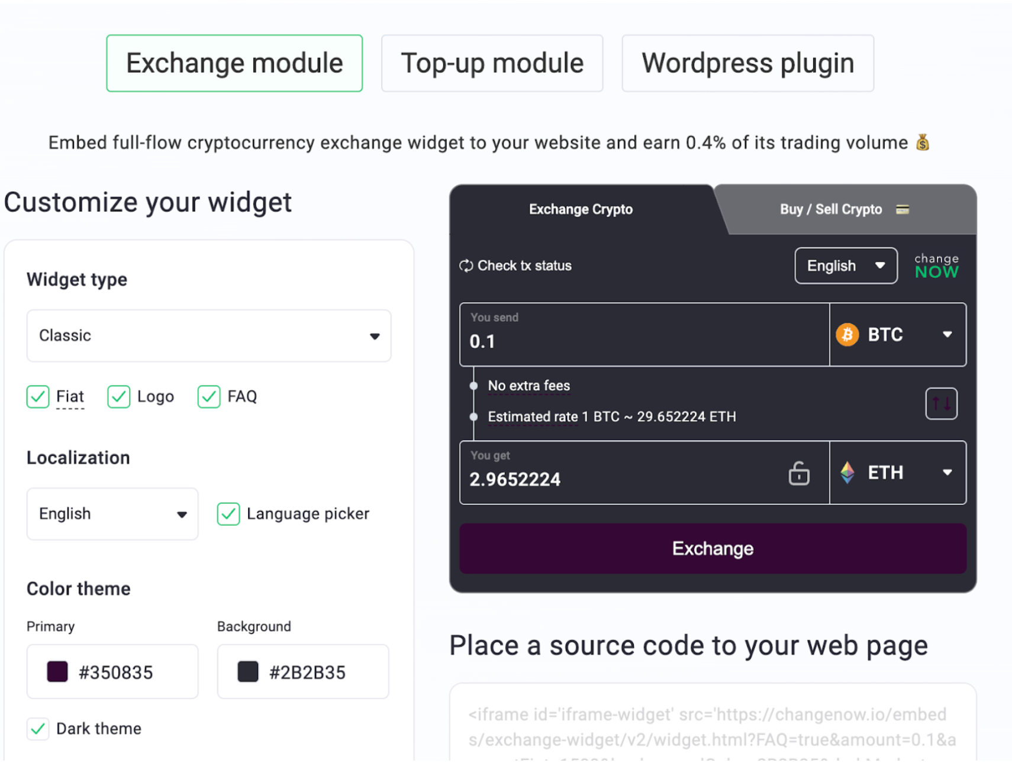Click the money bag emoji in the description
Image resolution: width=1012 pixels, height=763 pixels.
click(x=923, y=142)
